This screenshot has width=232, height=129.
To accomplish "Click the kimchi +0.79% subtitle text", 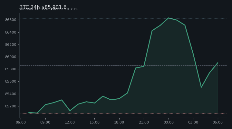I will click(64, 9).
